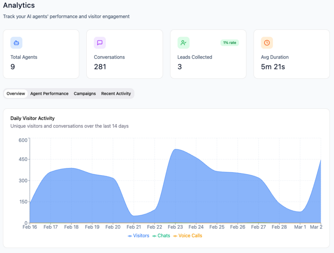
Task: Select the Conversations stat card
Action: [x=124, y=54]
